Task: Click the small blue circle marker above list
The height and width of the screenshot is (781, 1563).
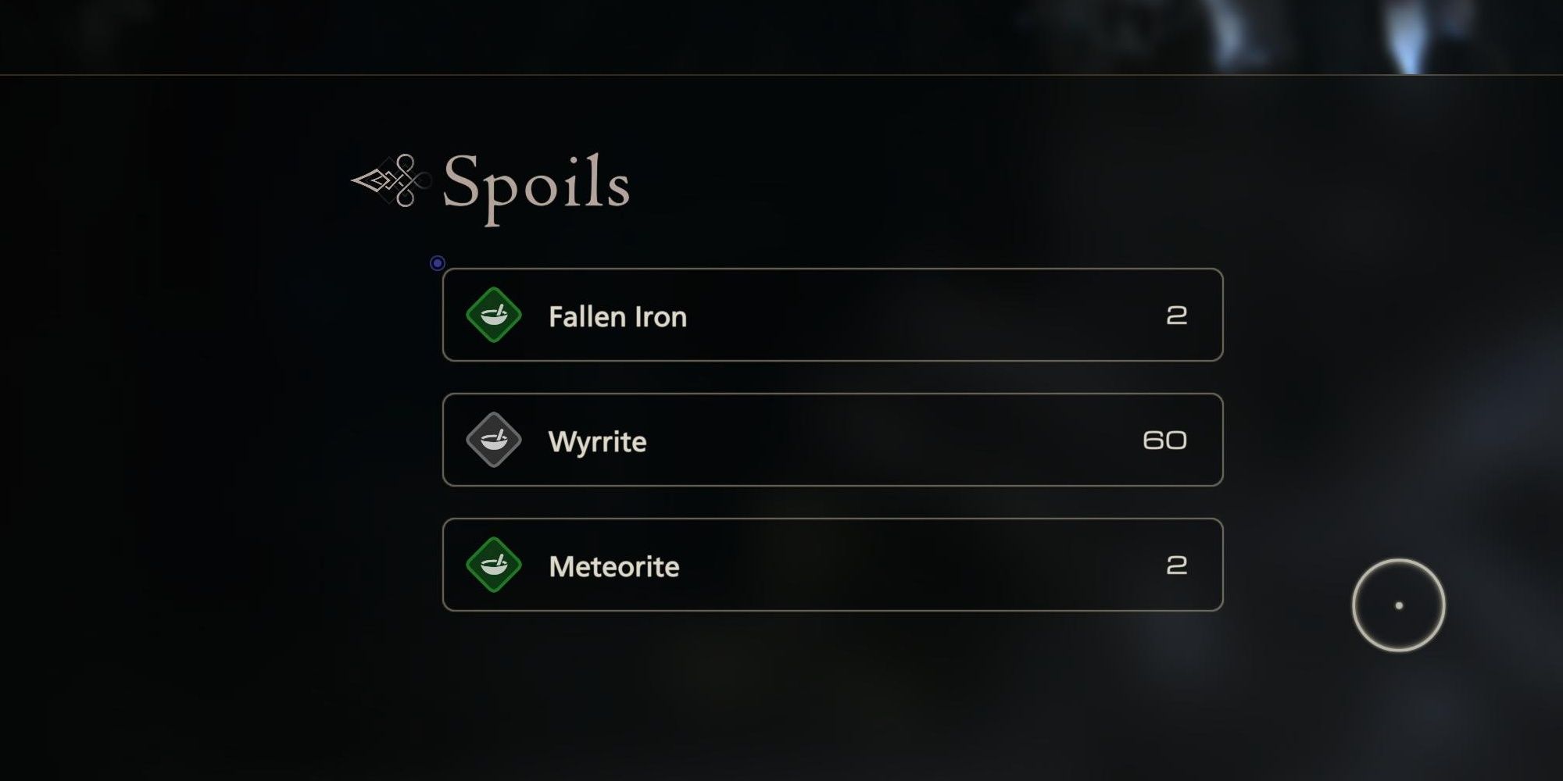Action: 438,263
